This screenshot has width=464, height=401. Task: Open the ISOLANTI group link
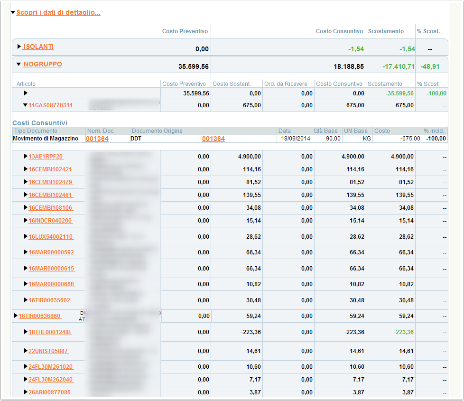click(38, 47)
